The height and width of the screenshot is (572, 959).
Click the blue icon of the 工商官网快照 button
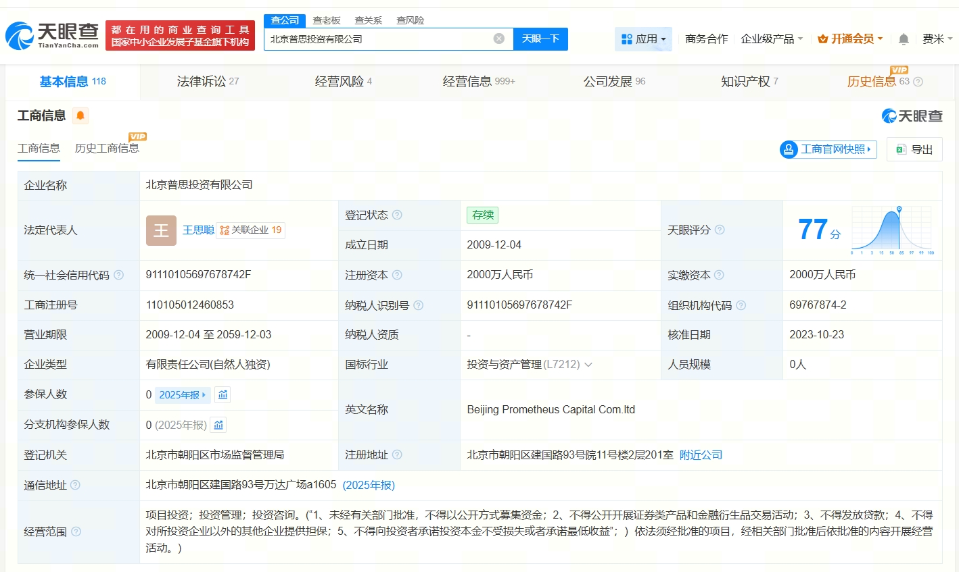[789, 149]
